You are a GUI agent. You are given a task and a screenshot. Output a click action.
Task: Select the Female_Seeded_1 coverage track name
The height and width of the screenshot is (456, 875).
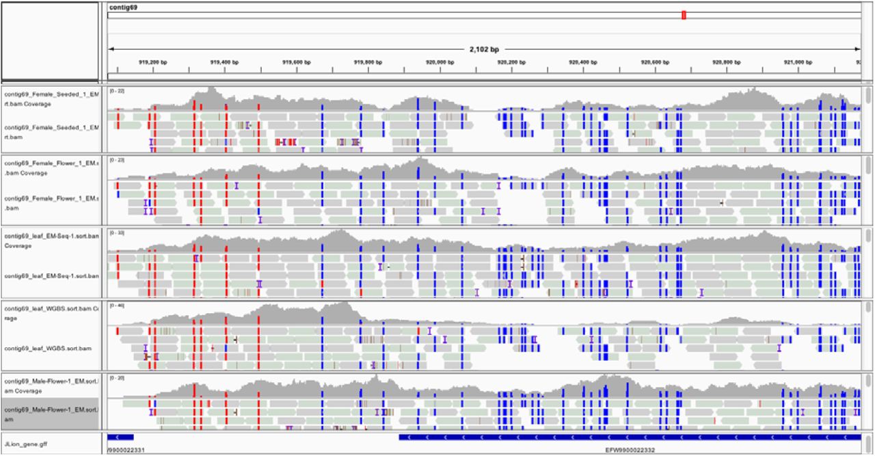coord(52,98)
